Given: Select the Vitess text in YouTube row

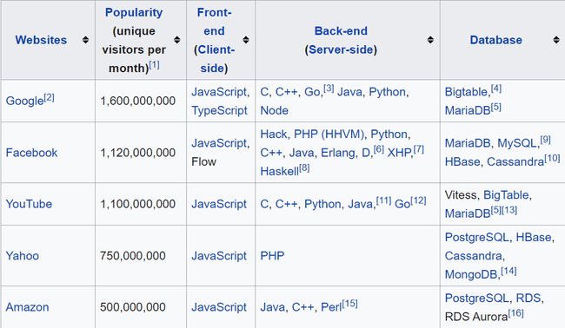Looking at the screenshot, I should 461,195.
